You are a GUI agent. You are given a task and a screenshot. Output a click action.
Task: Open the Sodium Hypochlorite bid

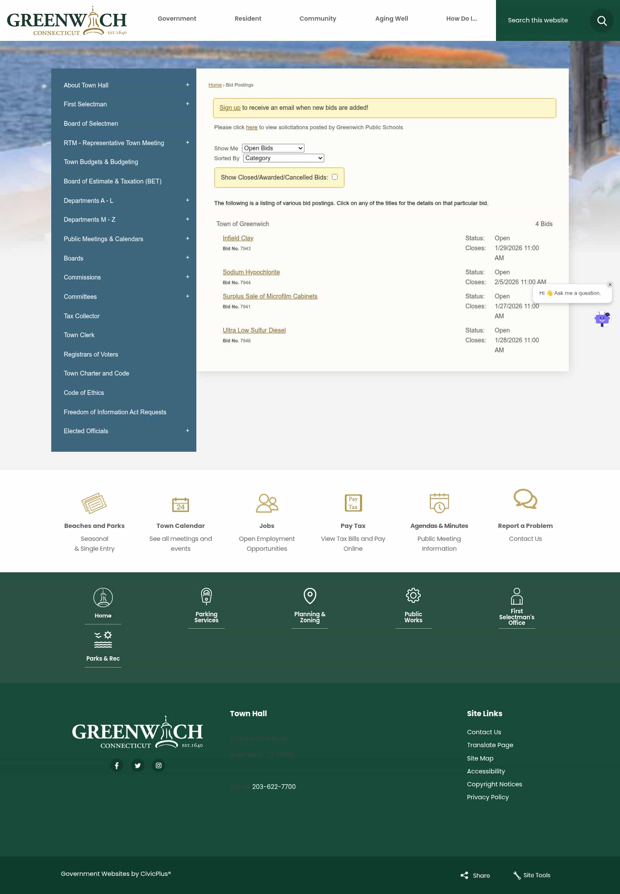[x=251, y=272]
